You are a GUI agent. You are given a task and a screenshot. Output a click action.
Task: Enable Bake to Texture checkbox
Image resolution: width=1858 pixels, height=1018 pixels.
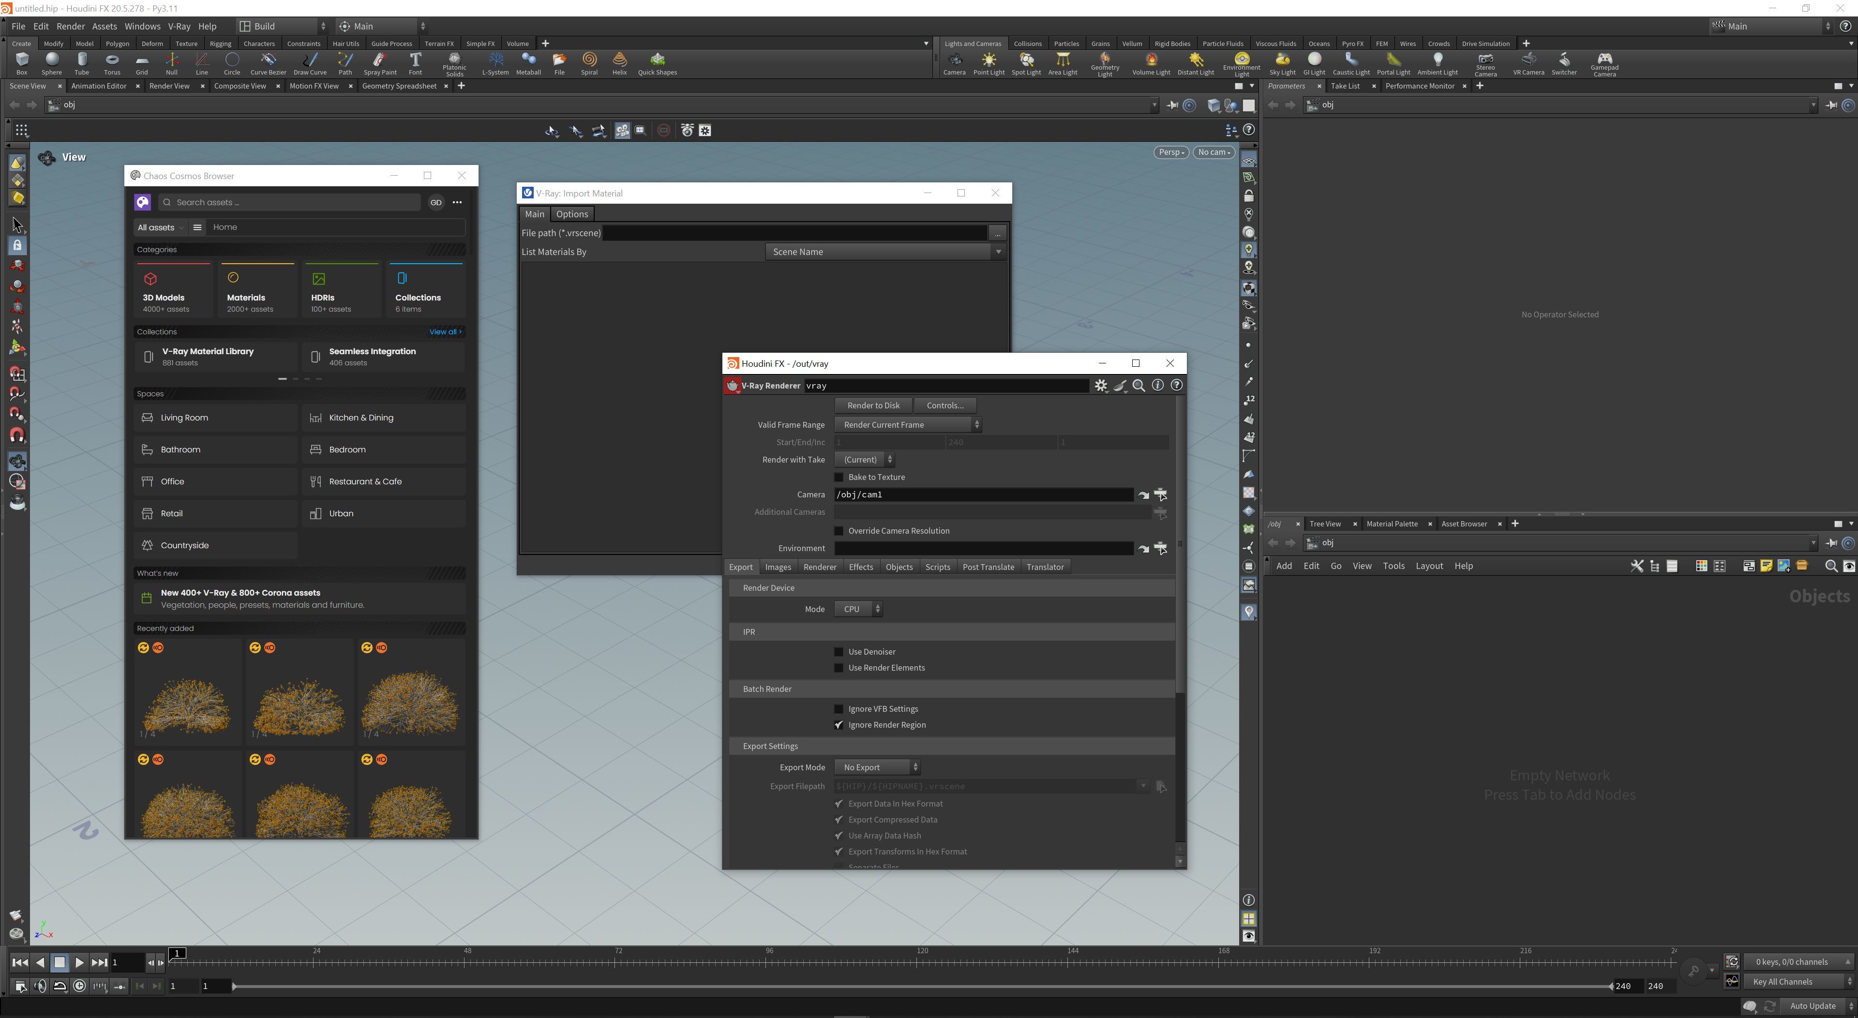pos(839,477)
